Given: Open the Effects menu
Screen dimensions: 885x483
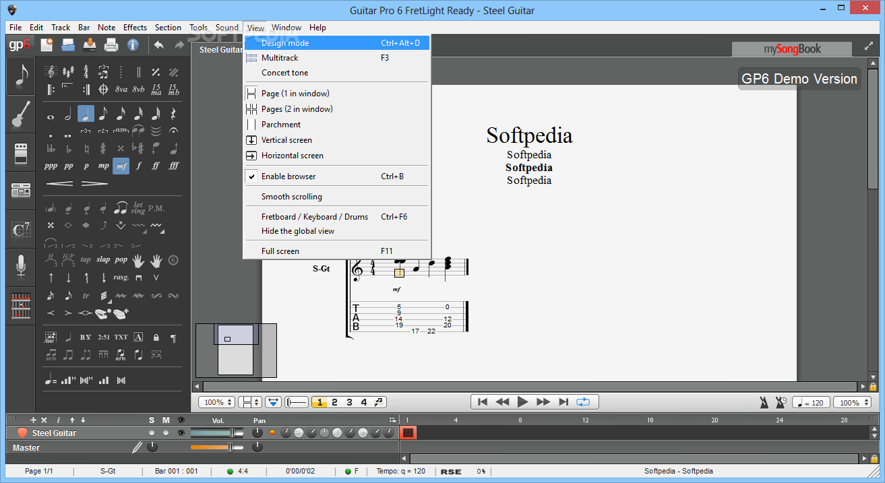Looking at the screenshot, I should tap(135, 28).
